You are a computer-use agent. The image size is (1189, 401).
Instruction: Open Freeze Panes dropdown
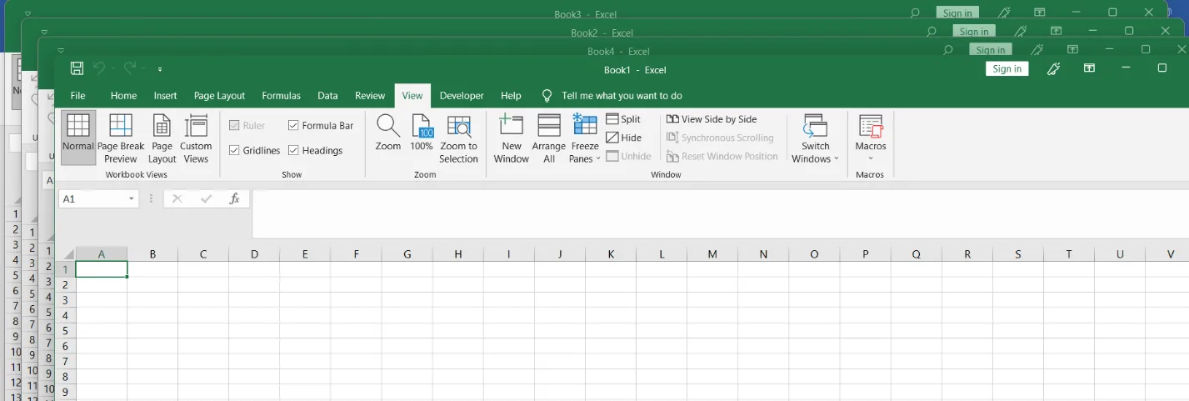pos(585,138)
